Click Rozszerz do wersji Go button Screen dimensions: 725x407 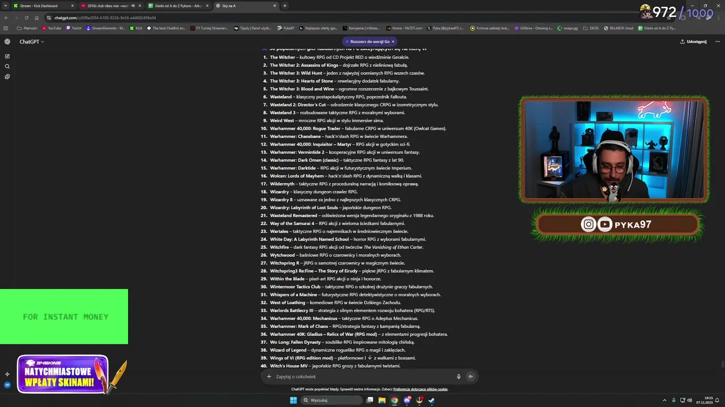pyautogui.click(x=370, y=41)
